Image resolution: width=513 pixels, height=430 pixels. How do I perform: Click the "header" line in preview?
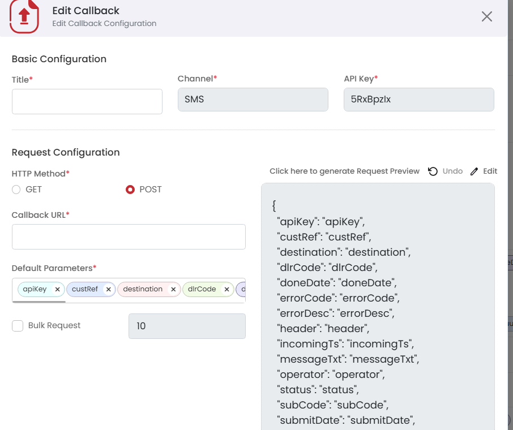click(x=323, y=328)
